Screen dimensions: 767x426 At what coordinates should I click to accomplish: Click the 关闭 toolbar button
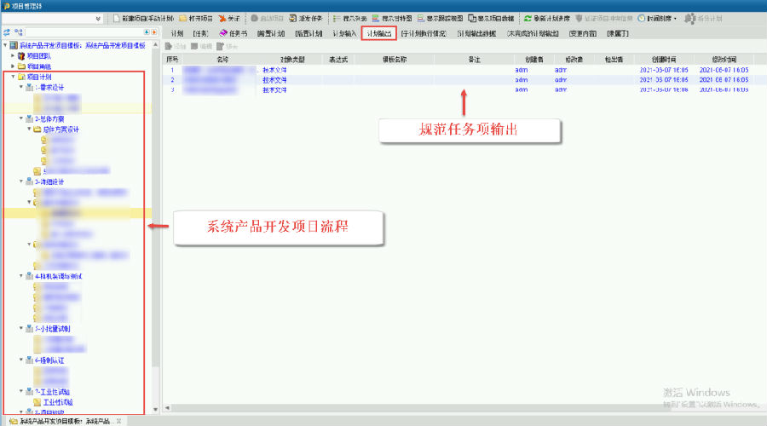point(229,18)
